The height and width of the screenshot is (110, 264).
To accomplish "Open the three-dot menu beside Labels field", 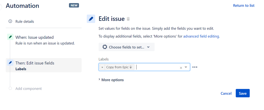I will (x=195, y=67).
